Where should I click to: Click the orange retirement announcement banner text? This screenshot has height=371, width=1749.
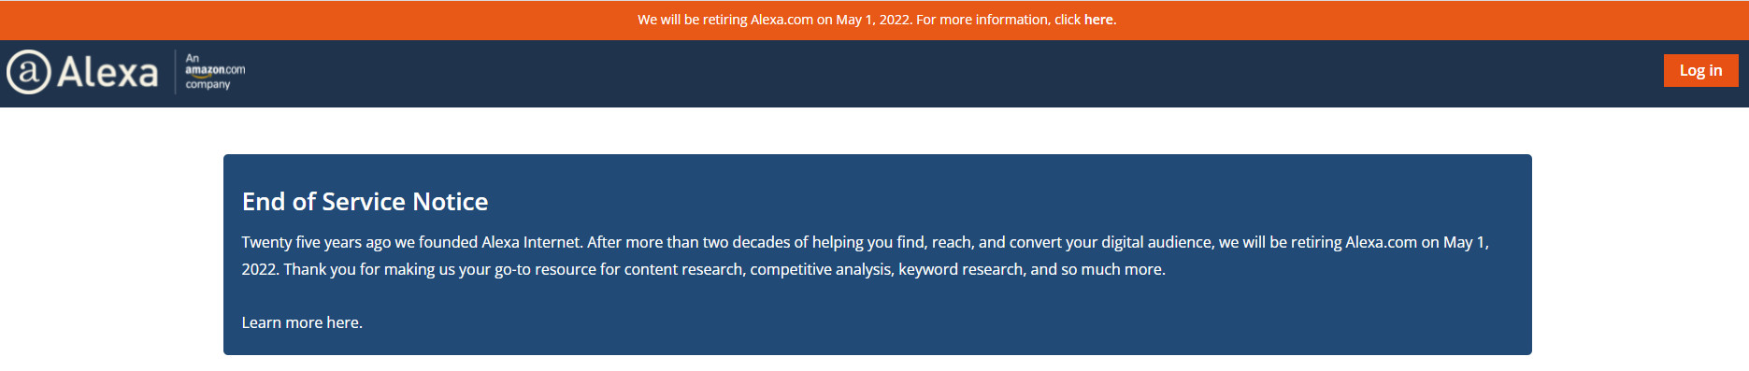tap(877, 20)
